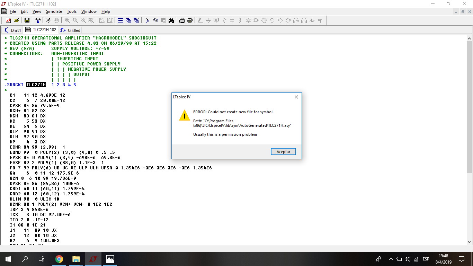Open Windows search from the taskbar

(x=25, y=259)
